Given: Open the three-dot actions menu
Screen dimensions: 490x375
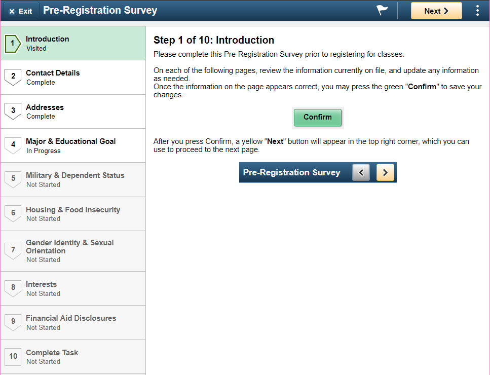Looking at the screenshot, I should [477, 11].
